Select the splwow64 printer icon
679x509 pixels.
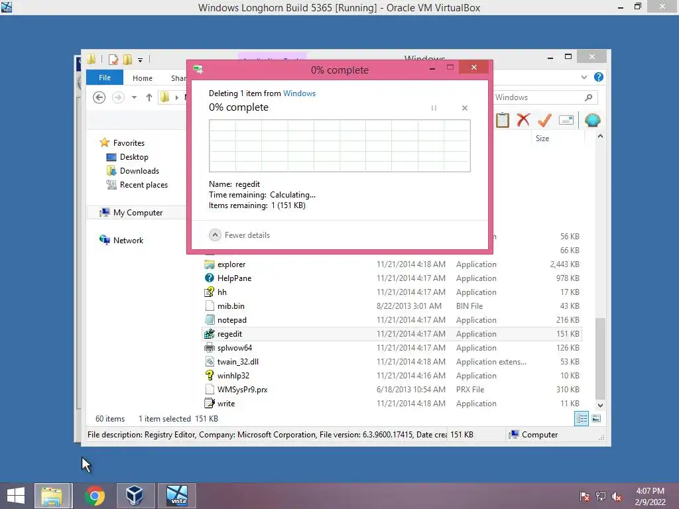pyautogui.click(x=210, y=347)
